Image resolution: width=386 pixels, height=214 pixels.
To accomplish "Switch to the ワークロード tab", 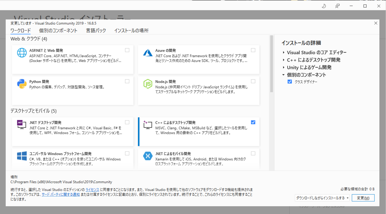I will [21, 31].
